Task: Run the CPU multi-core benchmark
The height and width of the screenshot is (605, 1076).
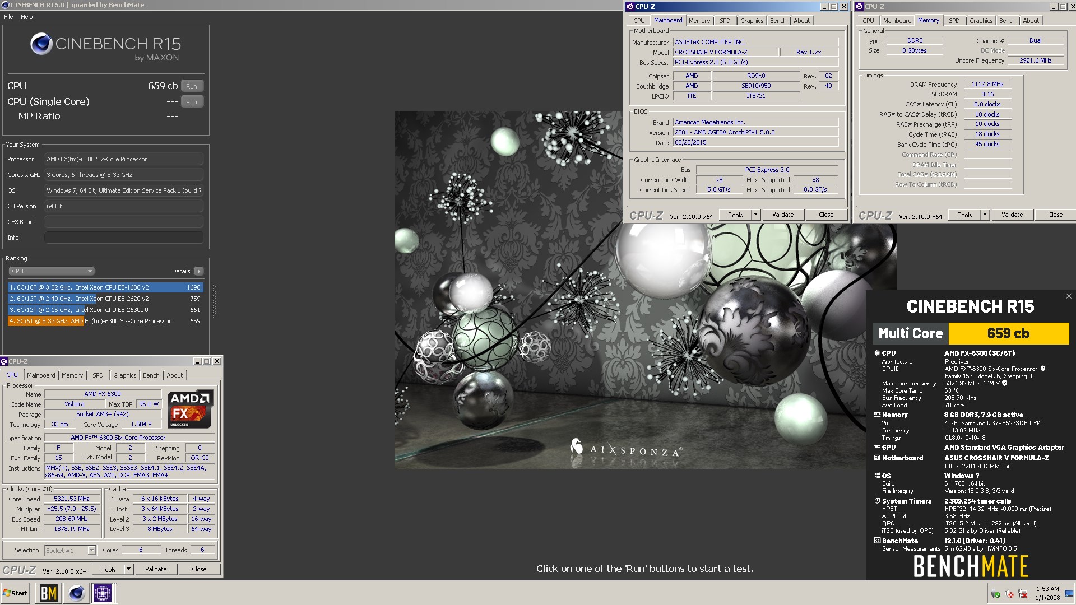Action: click(x=192, y=86)
